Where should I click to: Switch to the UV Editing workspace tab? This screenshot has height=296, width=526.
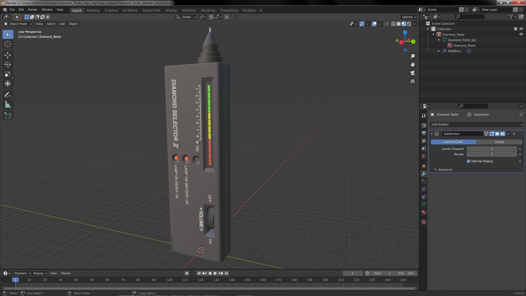click(x=130, y=10)
